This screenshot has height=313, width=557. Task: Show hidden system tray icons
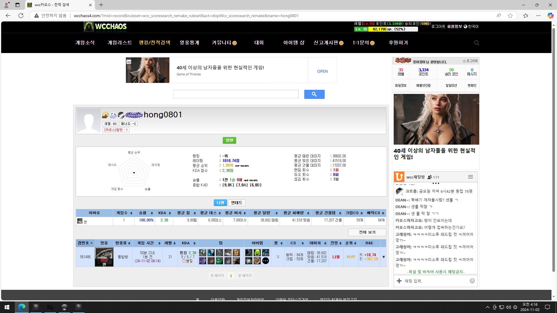click(x=487, y=307)
